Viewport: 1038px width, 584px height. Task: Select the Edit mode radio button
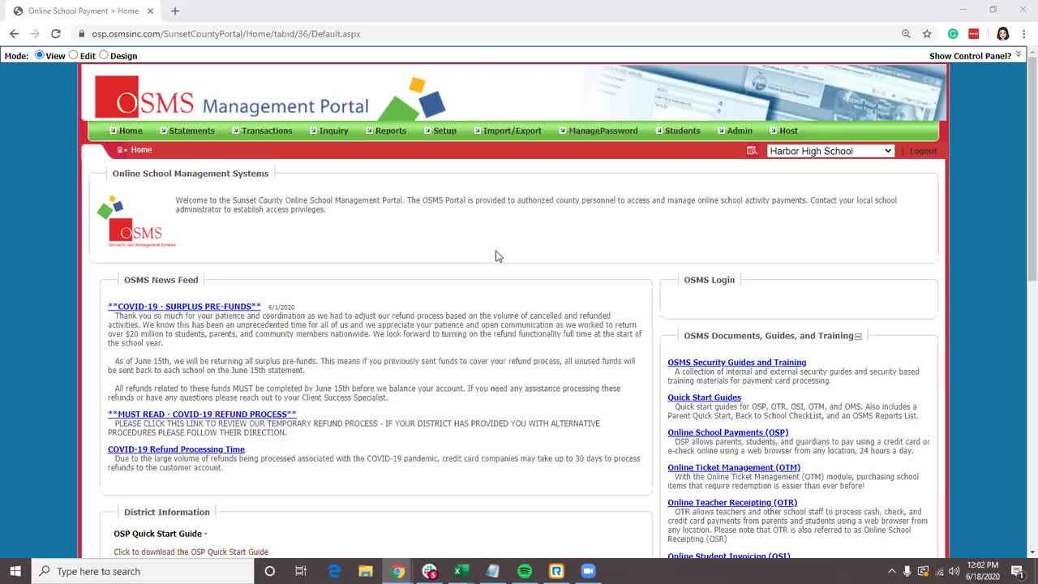click(73, 55)
